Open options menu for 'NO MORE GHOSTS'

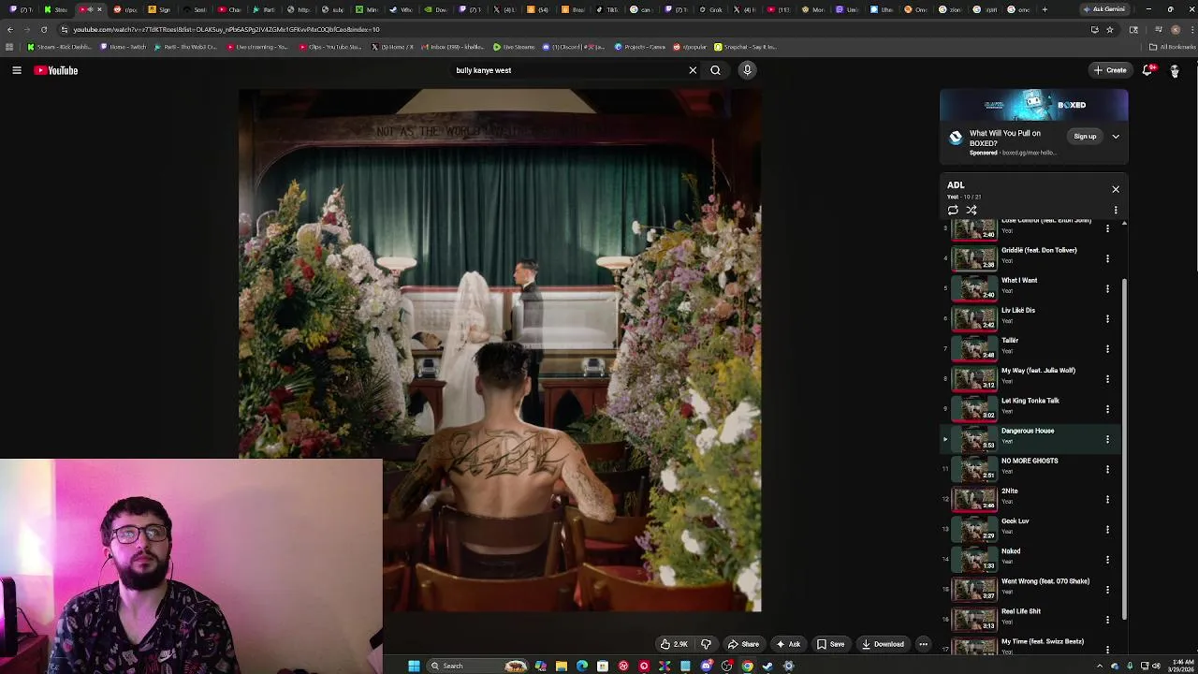(x=1107, y=469)
